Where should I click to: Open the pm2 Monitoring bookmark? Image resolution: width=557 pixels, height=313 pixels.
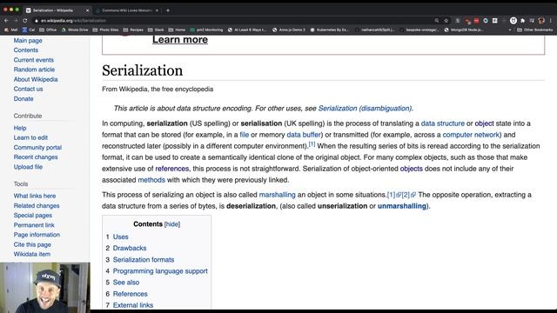[x=206, y=30]
